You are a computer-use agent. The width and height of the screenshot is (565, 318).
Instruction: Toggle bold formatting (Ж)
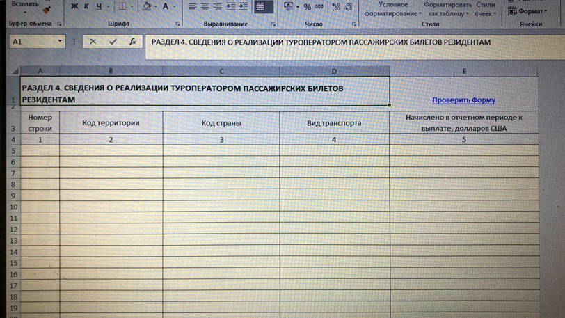[74, 7]
